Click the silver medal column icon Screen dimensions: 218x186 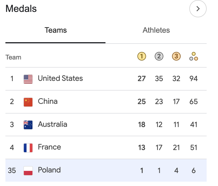click(x=159, y=56)
